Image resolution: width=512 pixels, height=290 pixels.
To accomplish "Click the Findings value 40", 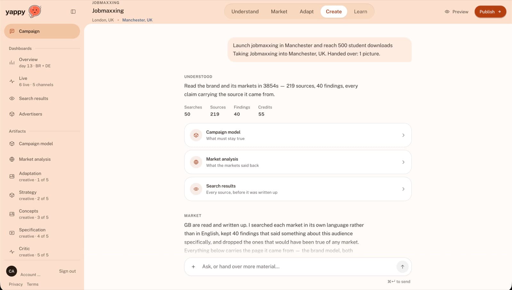I will (237, 114).
